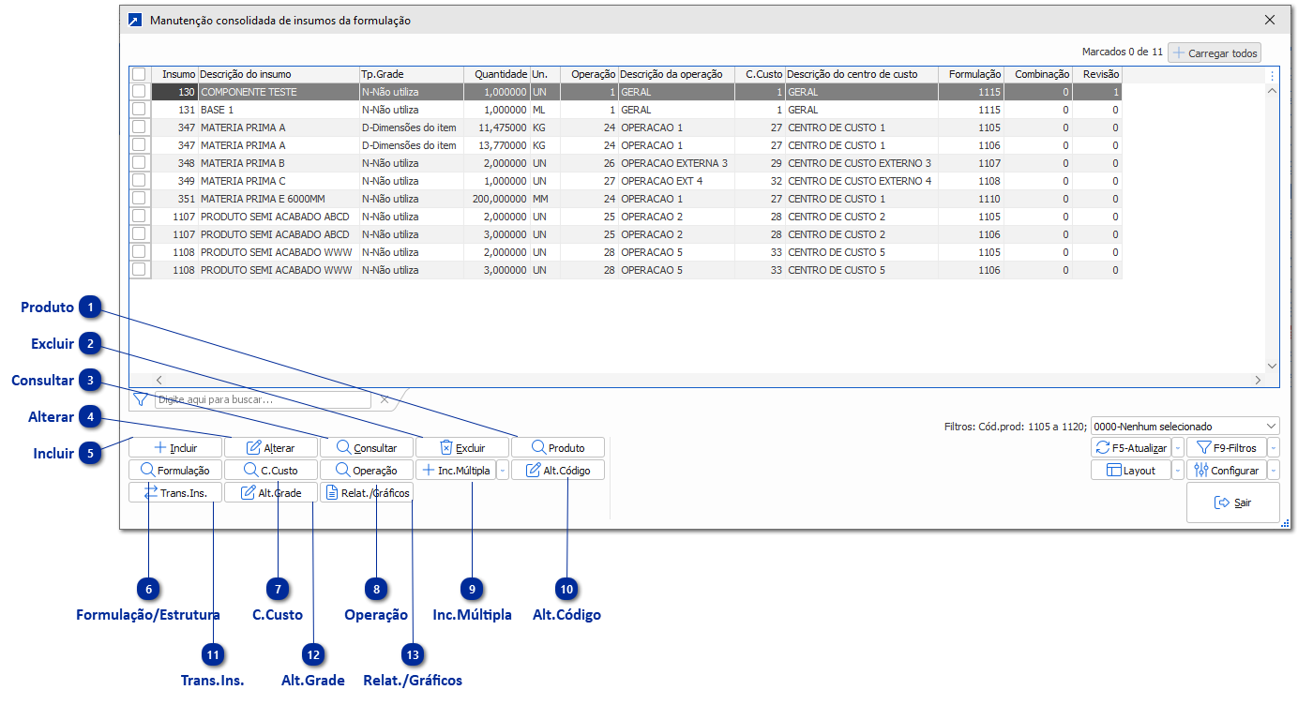Click the Carregar todos button
Image resolution: width=1313 pixels, height=705 pixels.
point(1214,53)
